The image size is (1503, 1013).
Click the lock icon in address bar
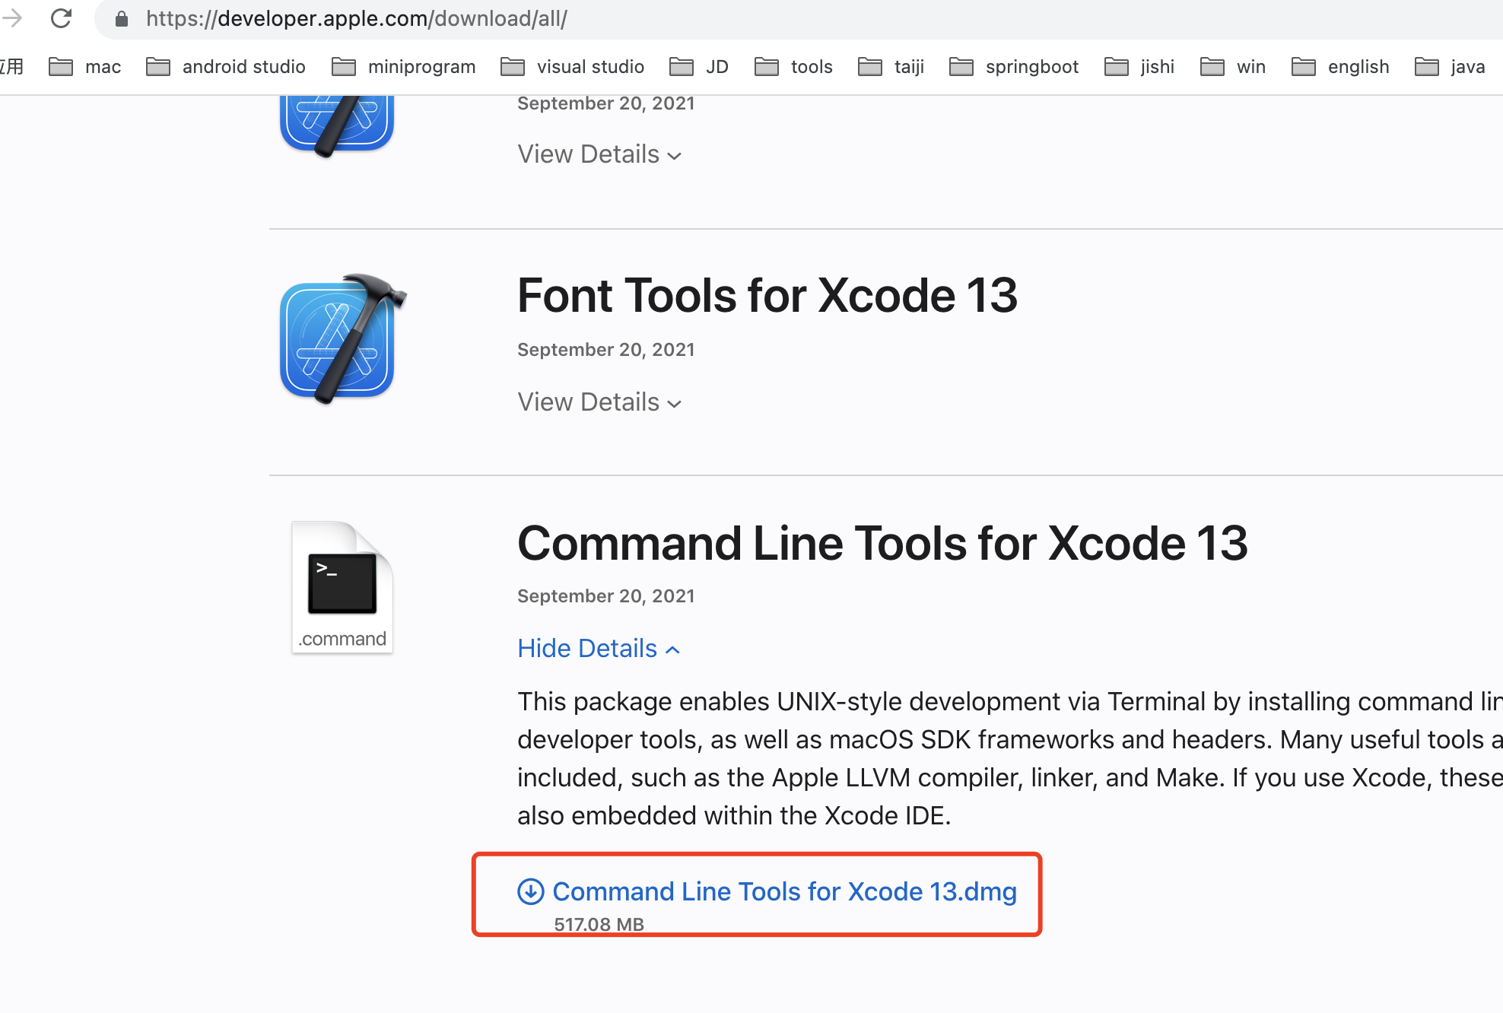122,19
